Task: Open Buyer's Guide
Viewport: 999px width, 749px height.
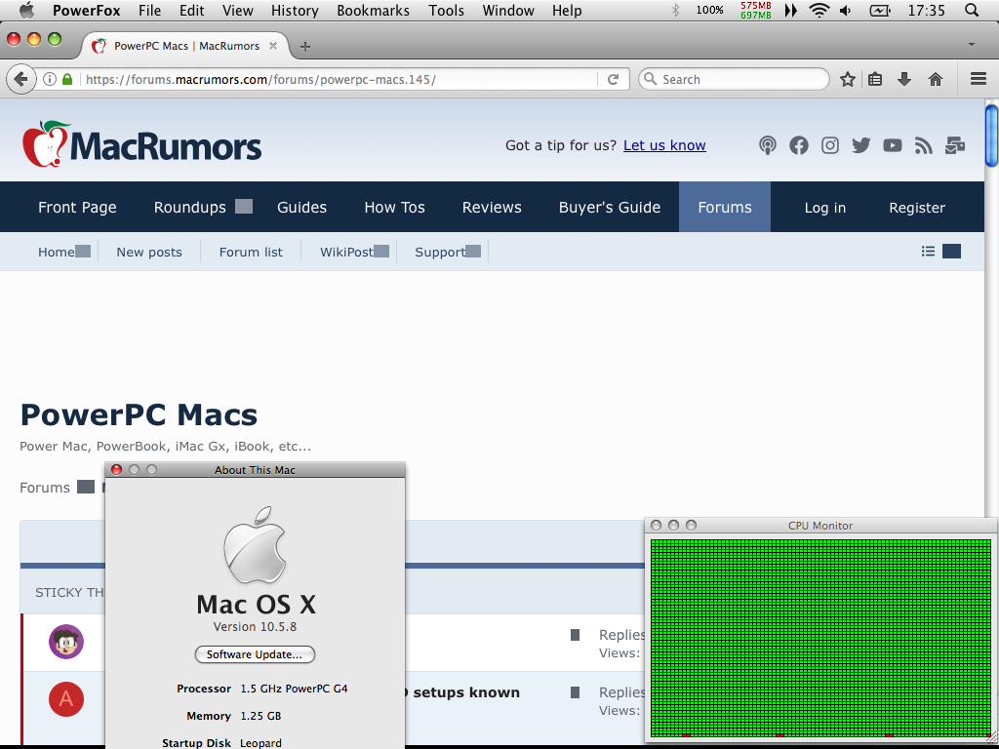Action: (610, 207)
